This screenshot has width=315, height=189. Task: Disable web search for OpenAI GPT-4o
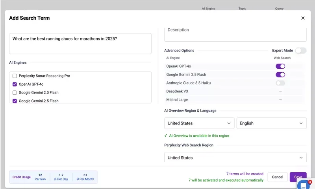tap(280, 66)
